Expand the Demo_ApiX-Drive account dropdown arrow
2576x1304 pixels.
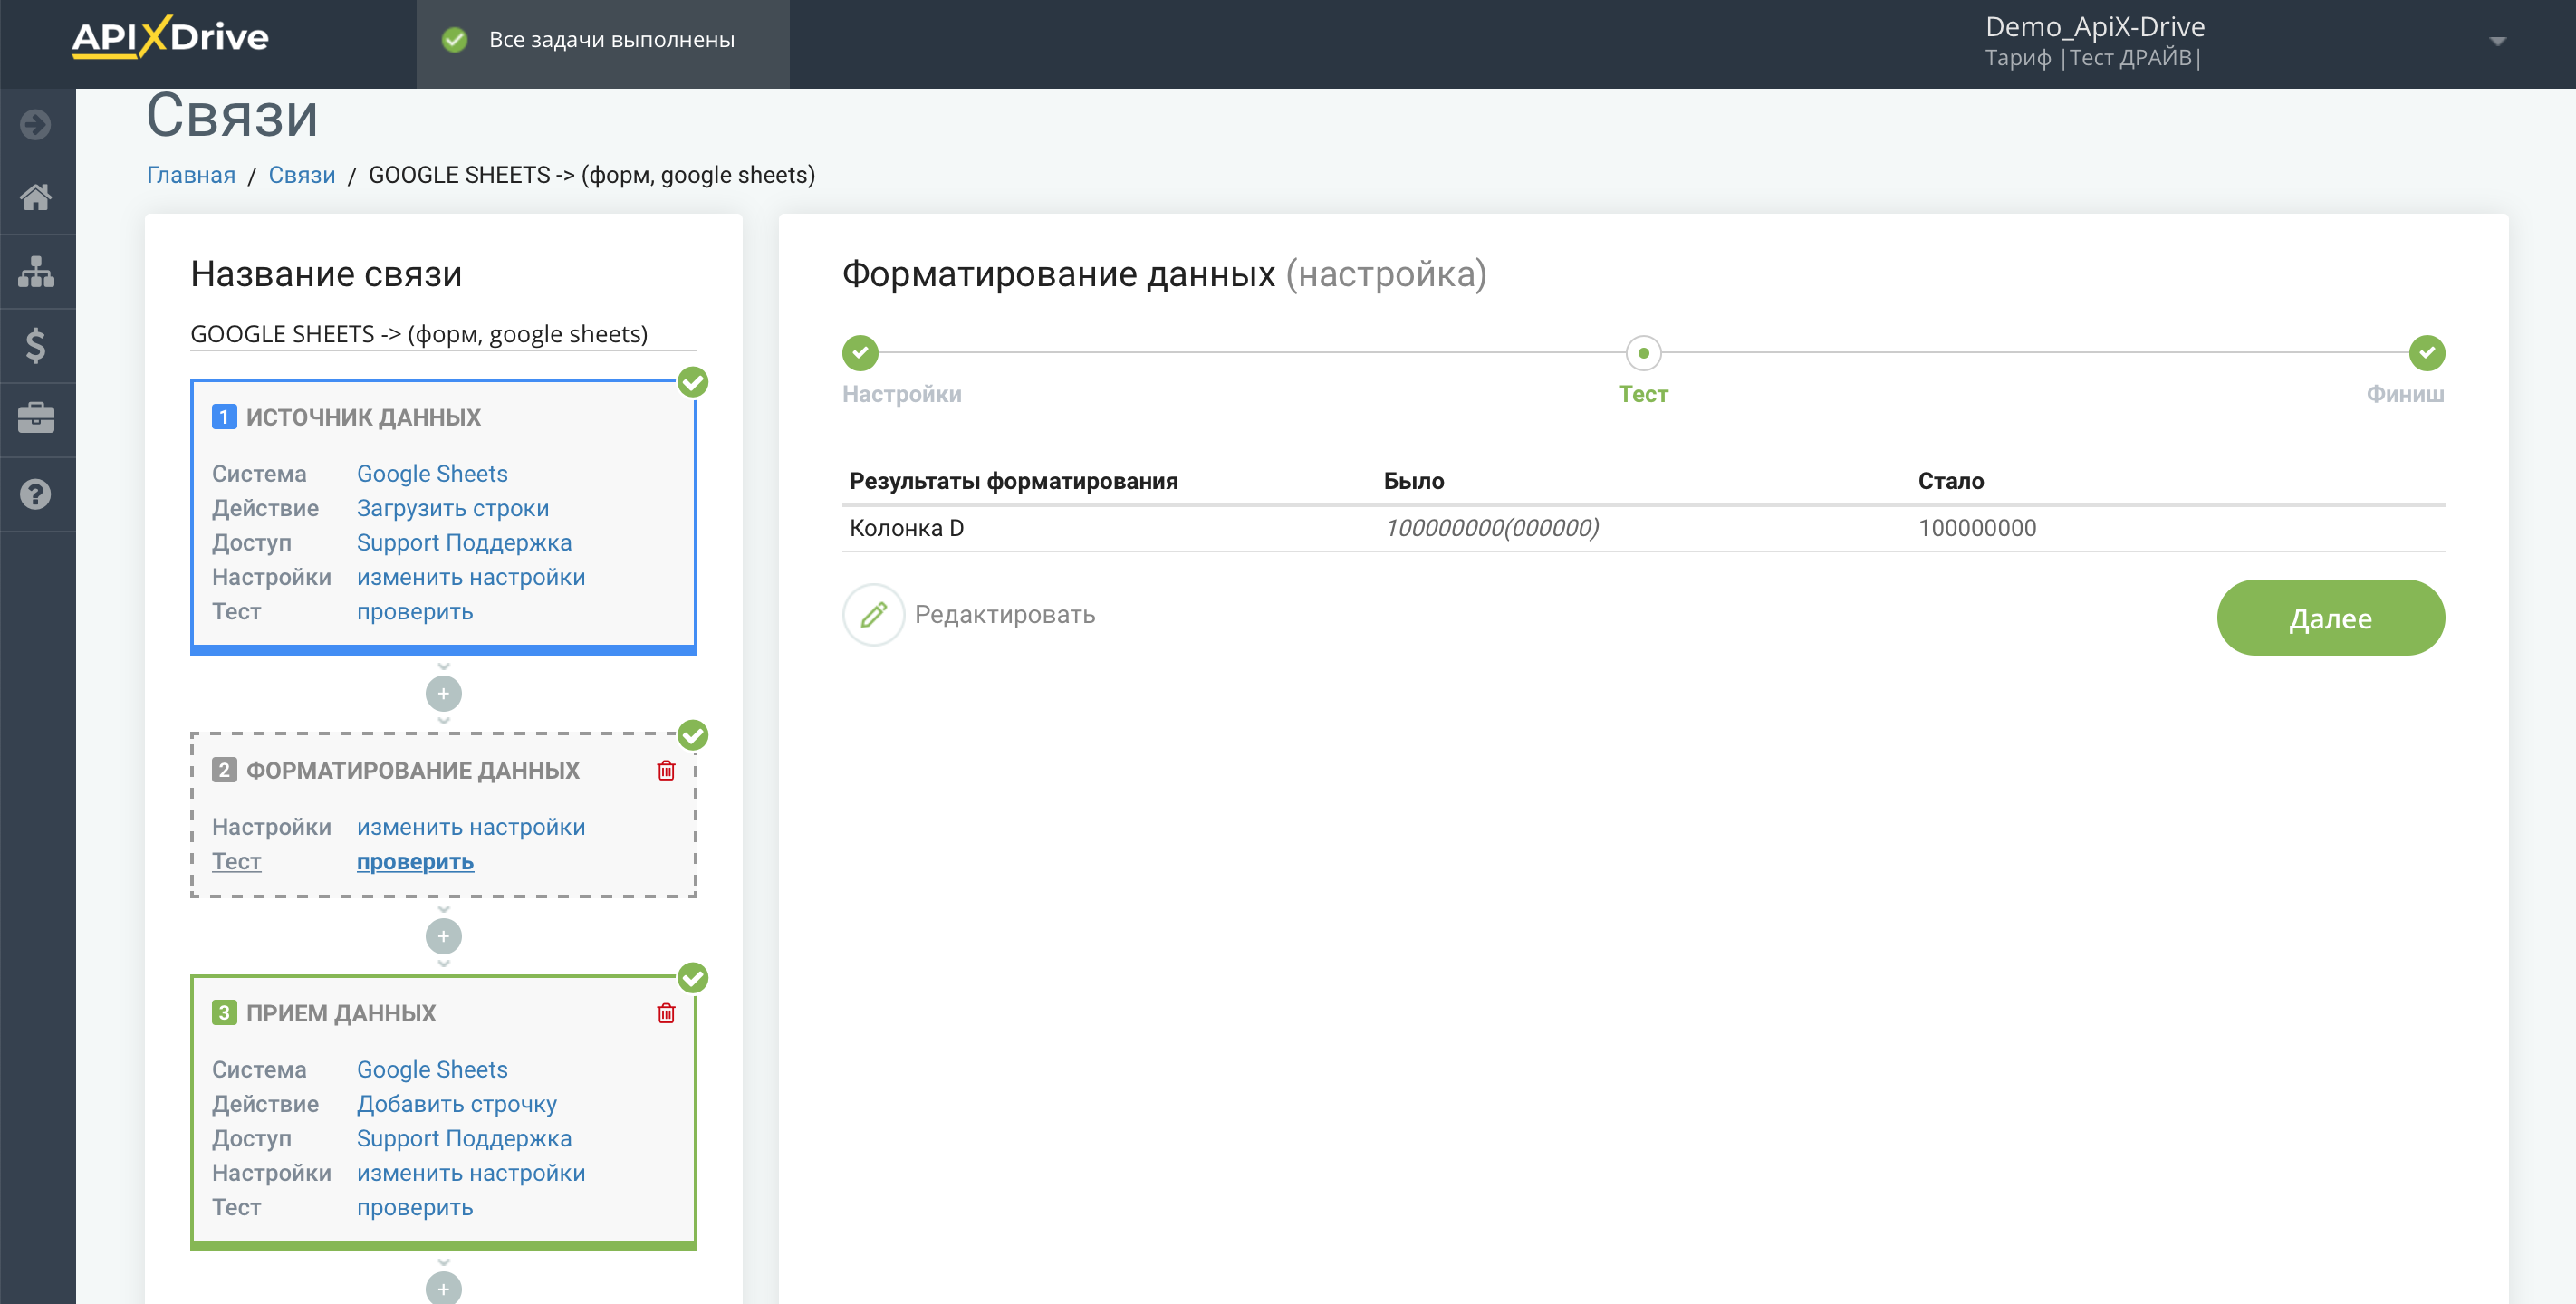[x=2497, y=41]
